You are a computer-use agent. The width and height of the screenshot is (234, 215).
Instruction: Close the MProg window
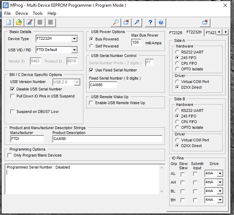coord(225,6)
